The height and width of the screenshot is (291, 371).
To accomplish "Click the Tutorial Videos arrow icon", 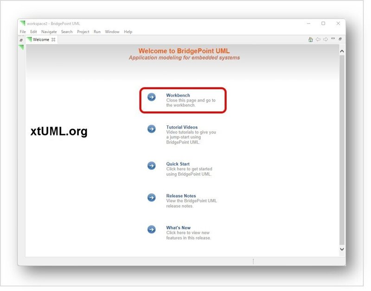I will click(152, 129).
